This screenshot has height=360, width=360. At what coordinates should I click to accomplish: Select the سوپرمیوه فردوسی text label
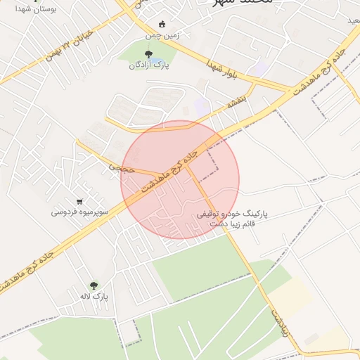tap(79, 212)
